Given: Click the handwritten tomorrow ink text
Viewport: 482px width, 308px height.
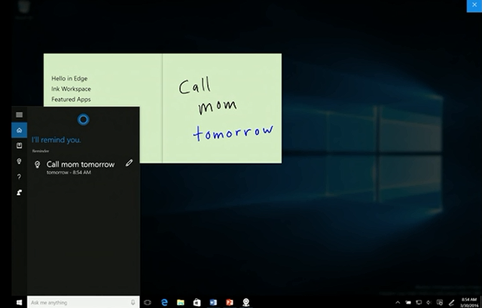Looking at the screenshot, I should [x=233, y=133].
